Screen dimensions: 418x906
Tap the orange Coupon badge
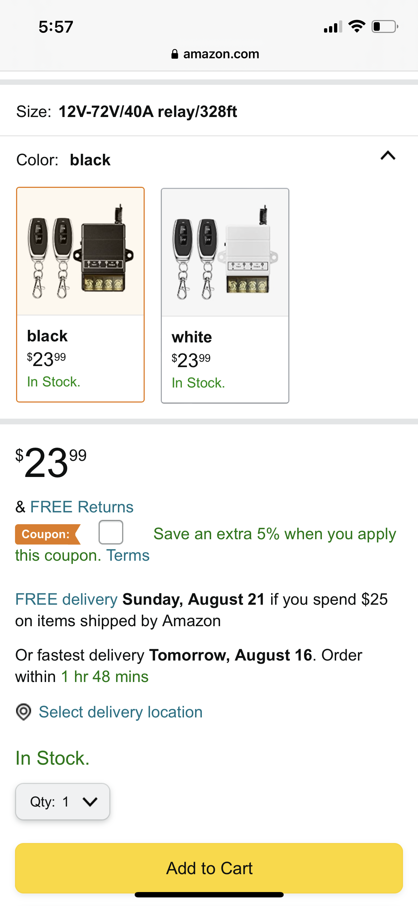point(46,534)
